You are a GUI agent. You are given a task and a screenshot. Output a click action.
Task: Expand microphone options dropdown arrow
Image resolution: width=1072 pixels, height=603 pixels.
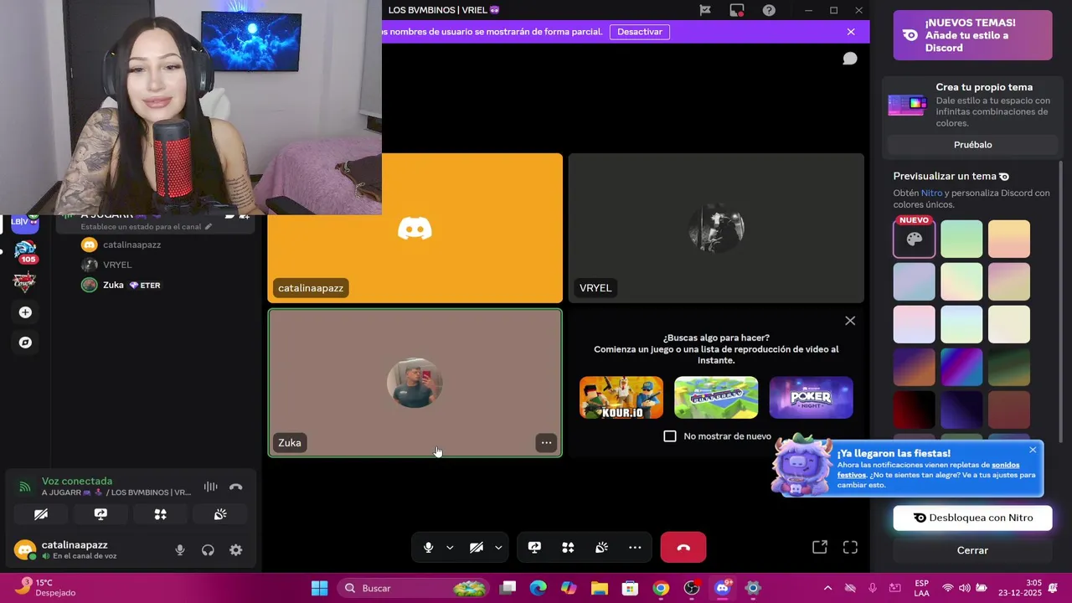pos(450,548)
